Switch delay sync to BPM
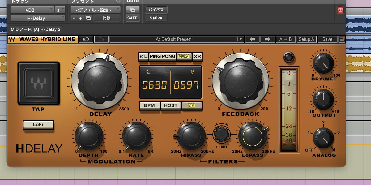The width and height of the screenshot is (371, 185). pos(150,105)
